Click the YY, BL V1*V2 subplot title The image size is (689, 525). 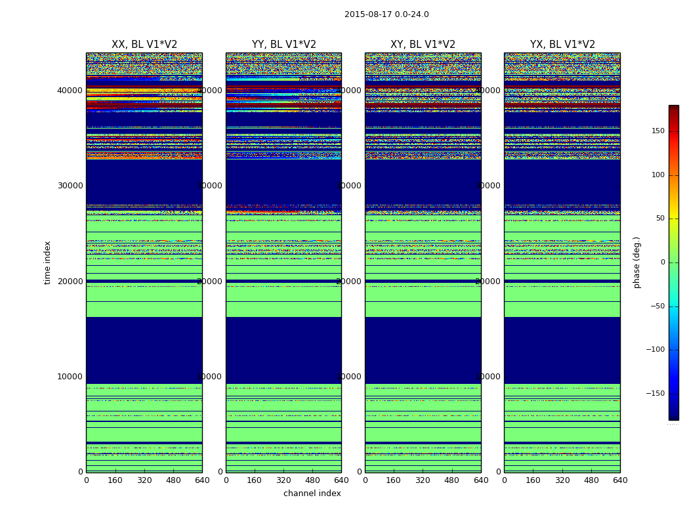(283, 45)
